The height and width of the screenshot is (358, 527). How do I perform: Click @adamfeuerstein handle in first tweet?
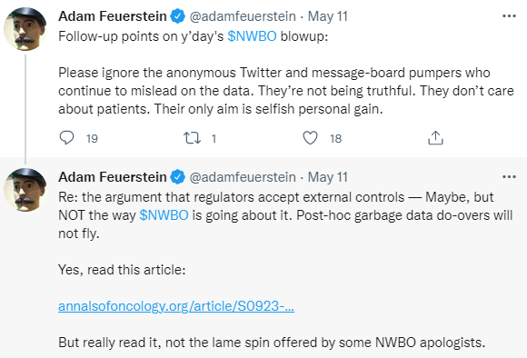[243, 16]
